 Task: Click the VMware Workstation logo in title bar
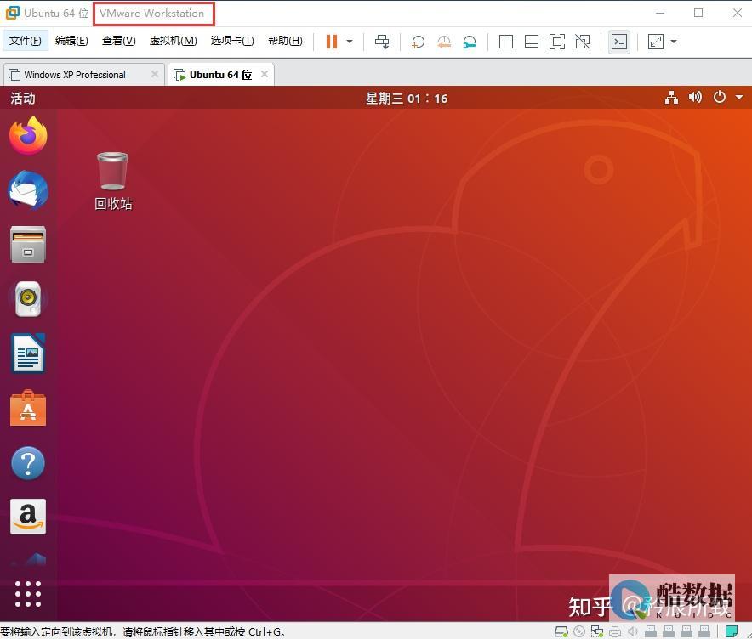point(13,13)
